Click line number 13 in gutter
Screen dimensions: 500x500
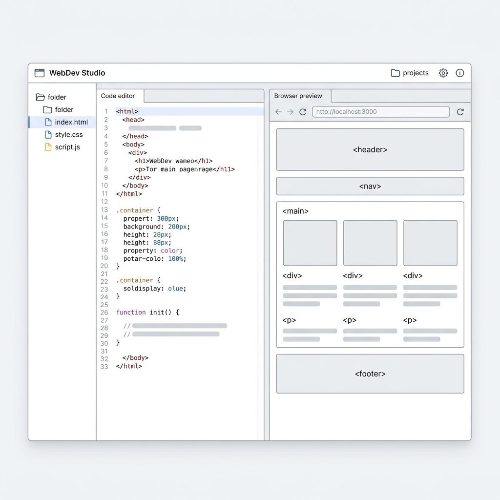[x=104, y=210]
